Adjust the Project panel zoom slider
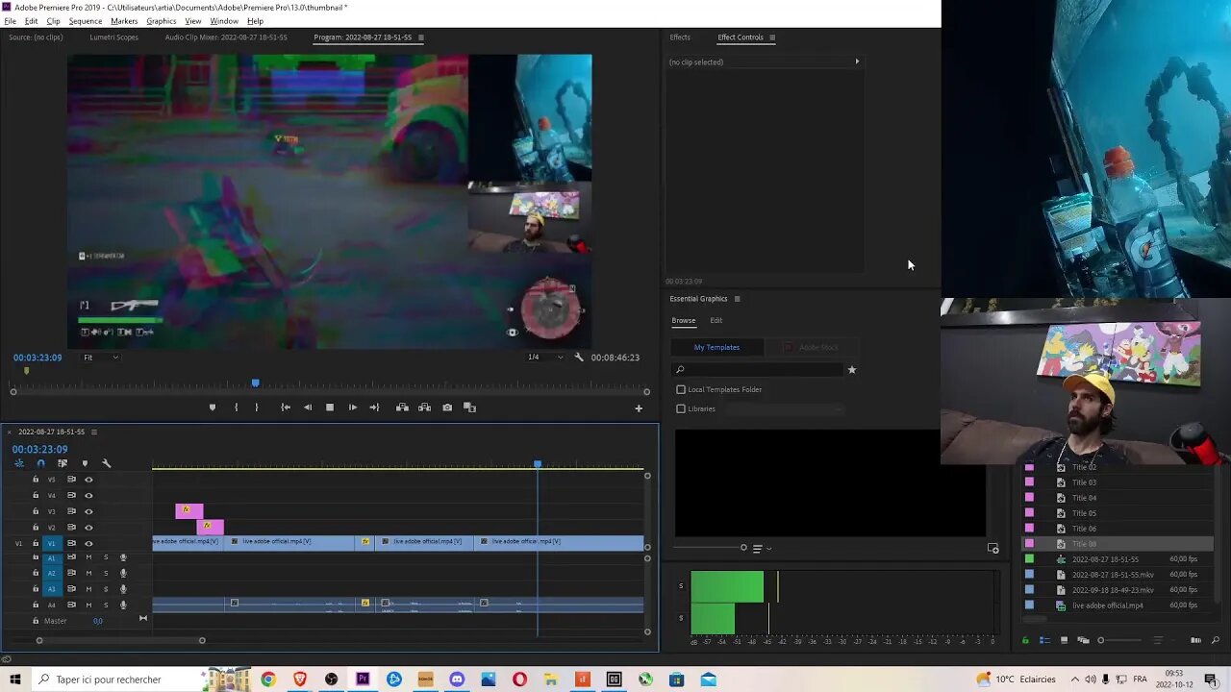 point(1101,640)
